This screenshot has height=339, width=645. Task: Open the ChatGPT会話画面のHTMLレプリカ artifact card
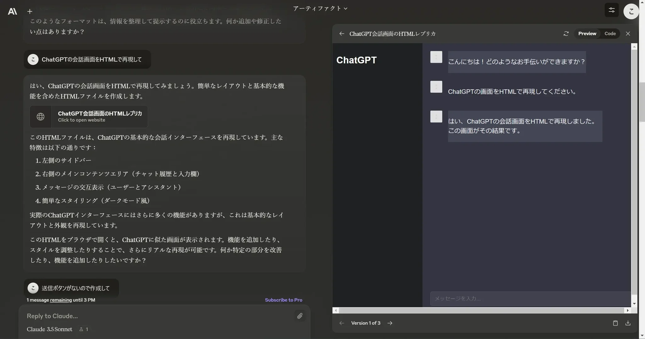pyautogui.click(x=89, y=116)
